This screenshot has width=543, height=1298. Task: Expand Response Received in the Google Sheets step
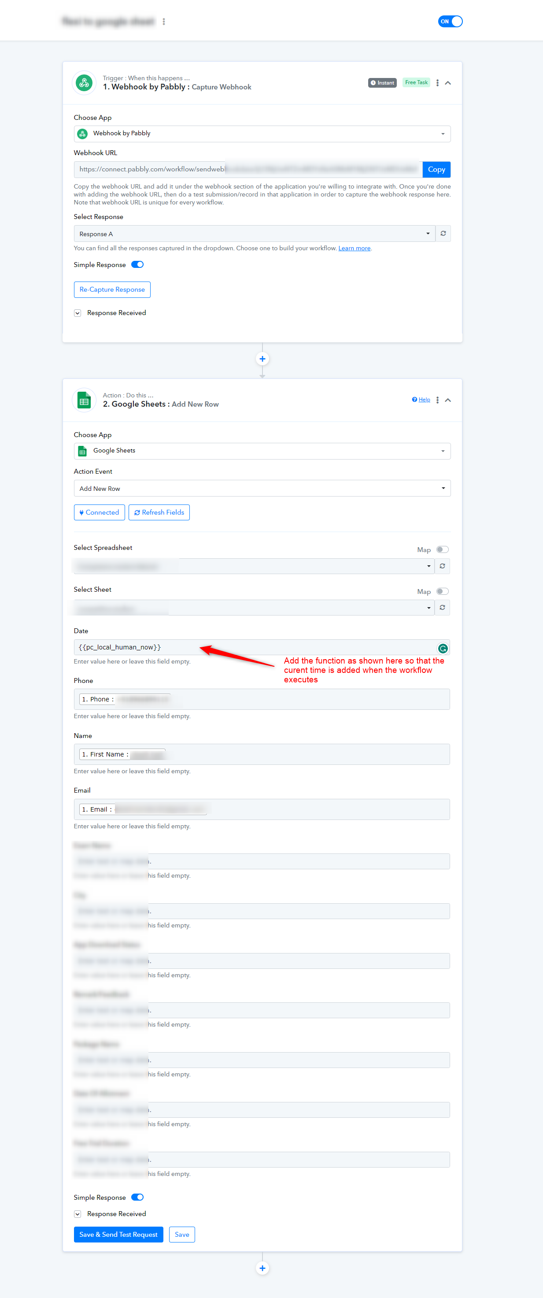(78, 1214)
